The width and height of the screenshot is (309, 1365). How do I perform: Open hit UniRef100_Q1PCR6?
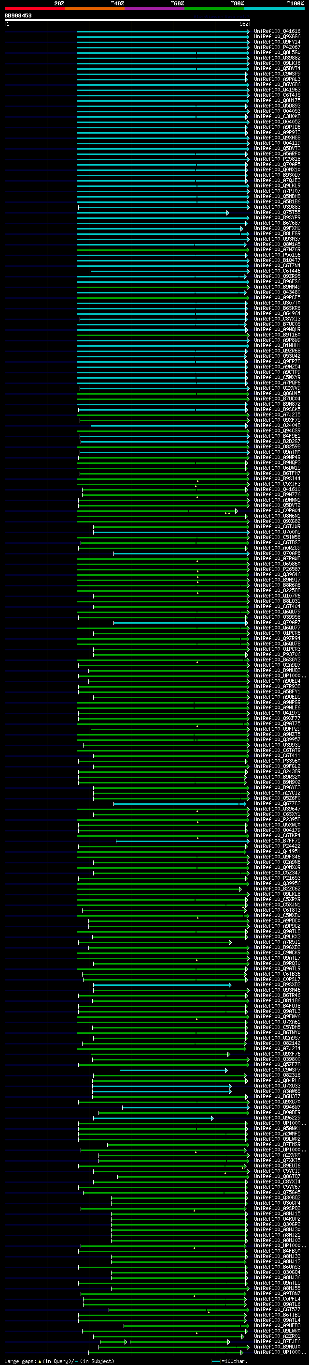tap(277, 633)
